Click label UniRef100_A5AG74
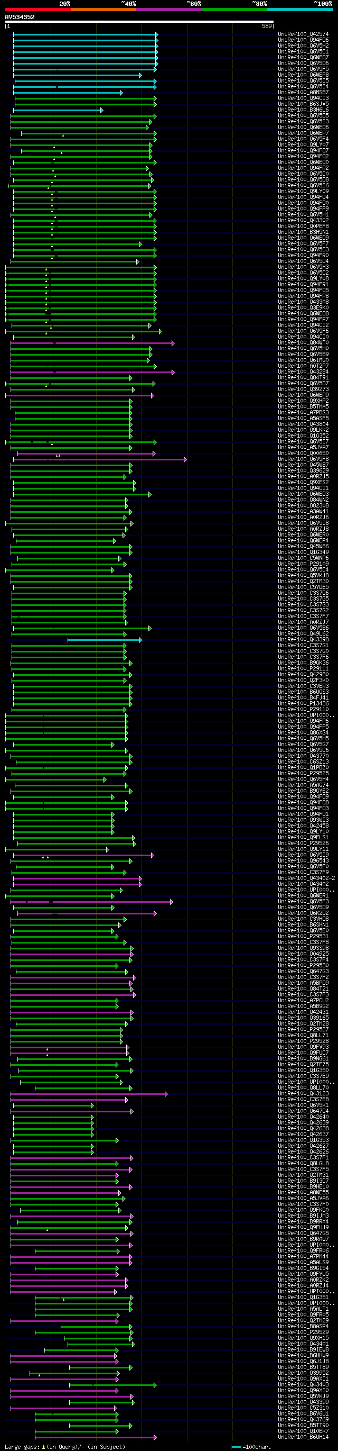 [304, 785]
